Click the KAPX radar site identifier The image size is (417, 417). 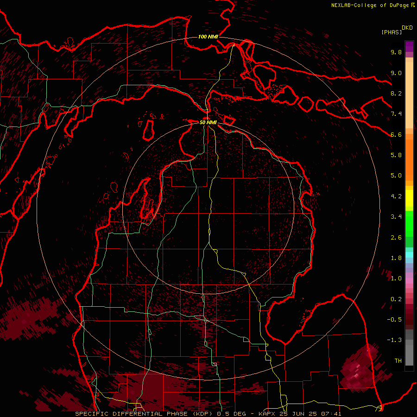267,414
